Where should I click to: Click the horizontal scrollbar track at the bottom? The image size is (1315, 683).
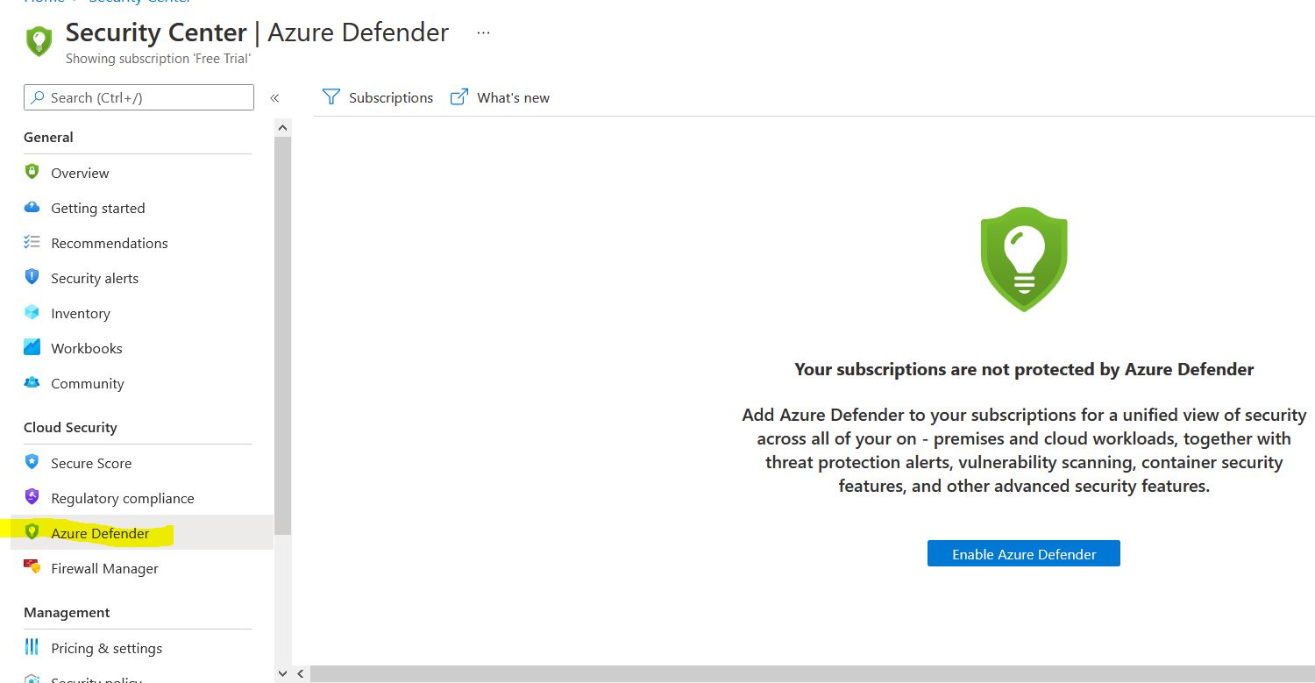pyautogui.click(x=813, y=673)
